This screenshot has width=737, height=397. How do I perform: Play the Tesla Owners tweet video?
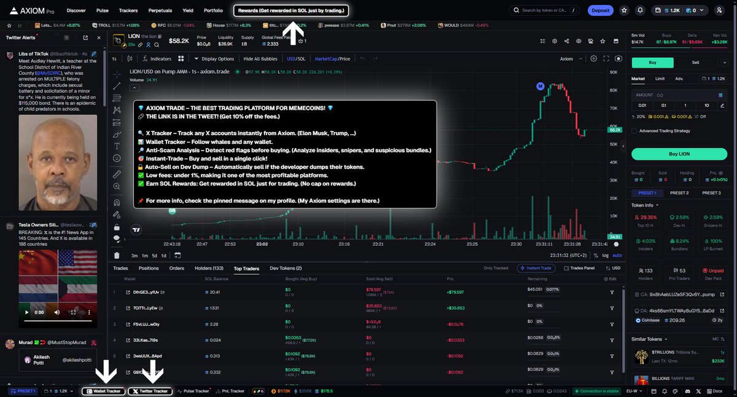(x=26, y=312)
